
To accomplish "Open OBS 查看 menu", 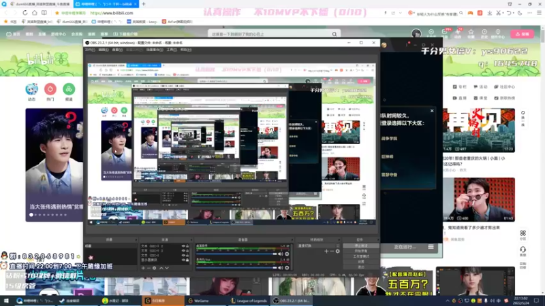I will [117, 50].
